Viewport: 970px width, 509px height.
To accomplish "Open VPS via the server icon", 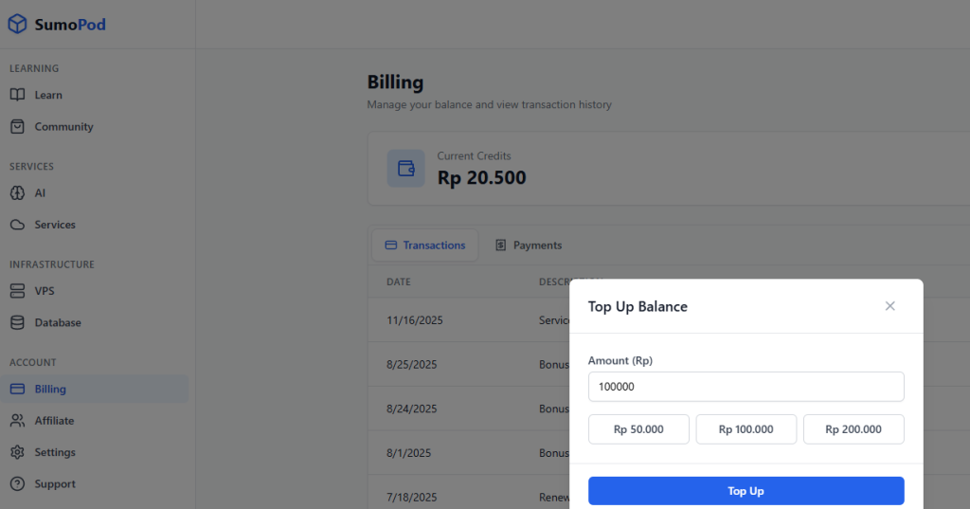I will point(17,291).
